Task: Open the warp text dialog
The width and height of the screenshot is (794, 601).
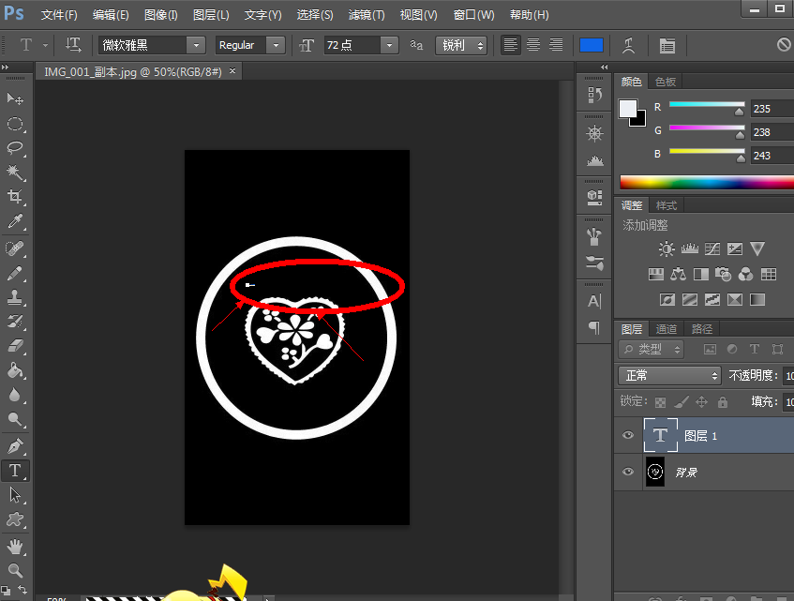Action: tap(628, 45)
